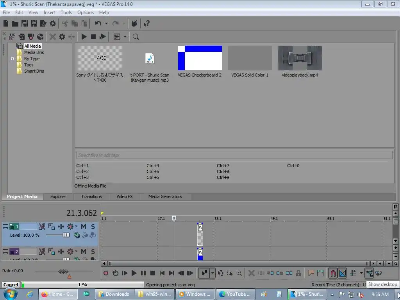Open the Views dropdown arrow in Project Media
The height and width of the screenshot is (300, 400).
point(125,37)
